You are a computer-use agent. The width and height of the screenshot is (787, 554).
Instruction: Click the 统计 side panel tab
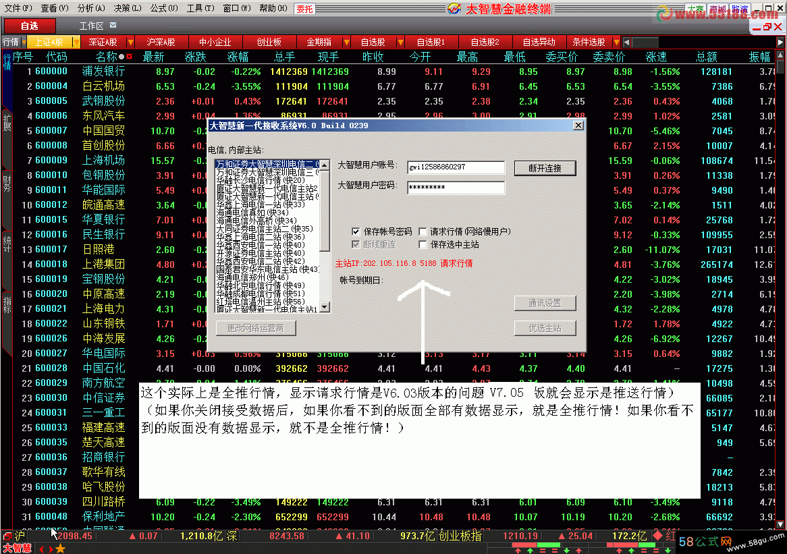[7, 244]
